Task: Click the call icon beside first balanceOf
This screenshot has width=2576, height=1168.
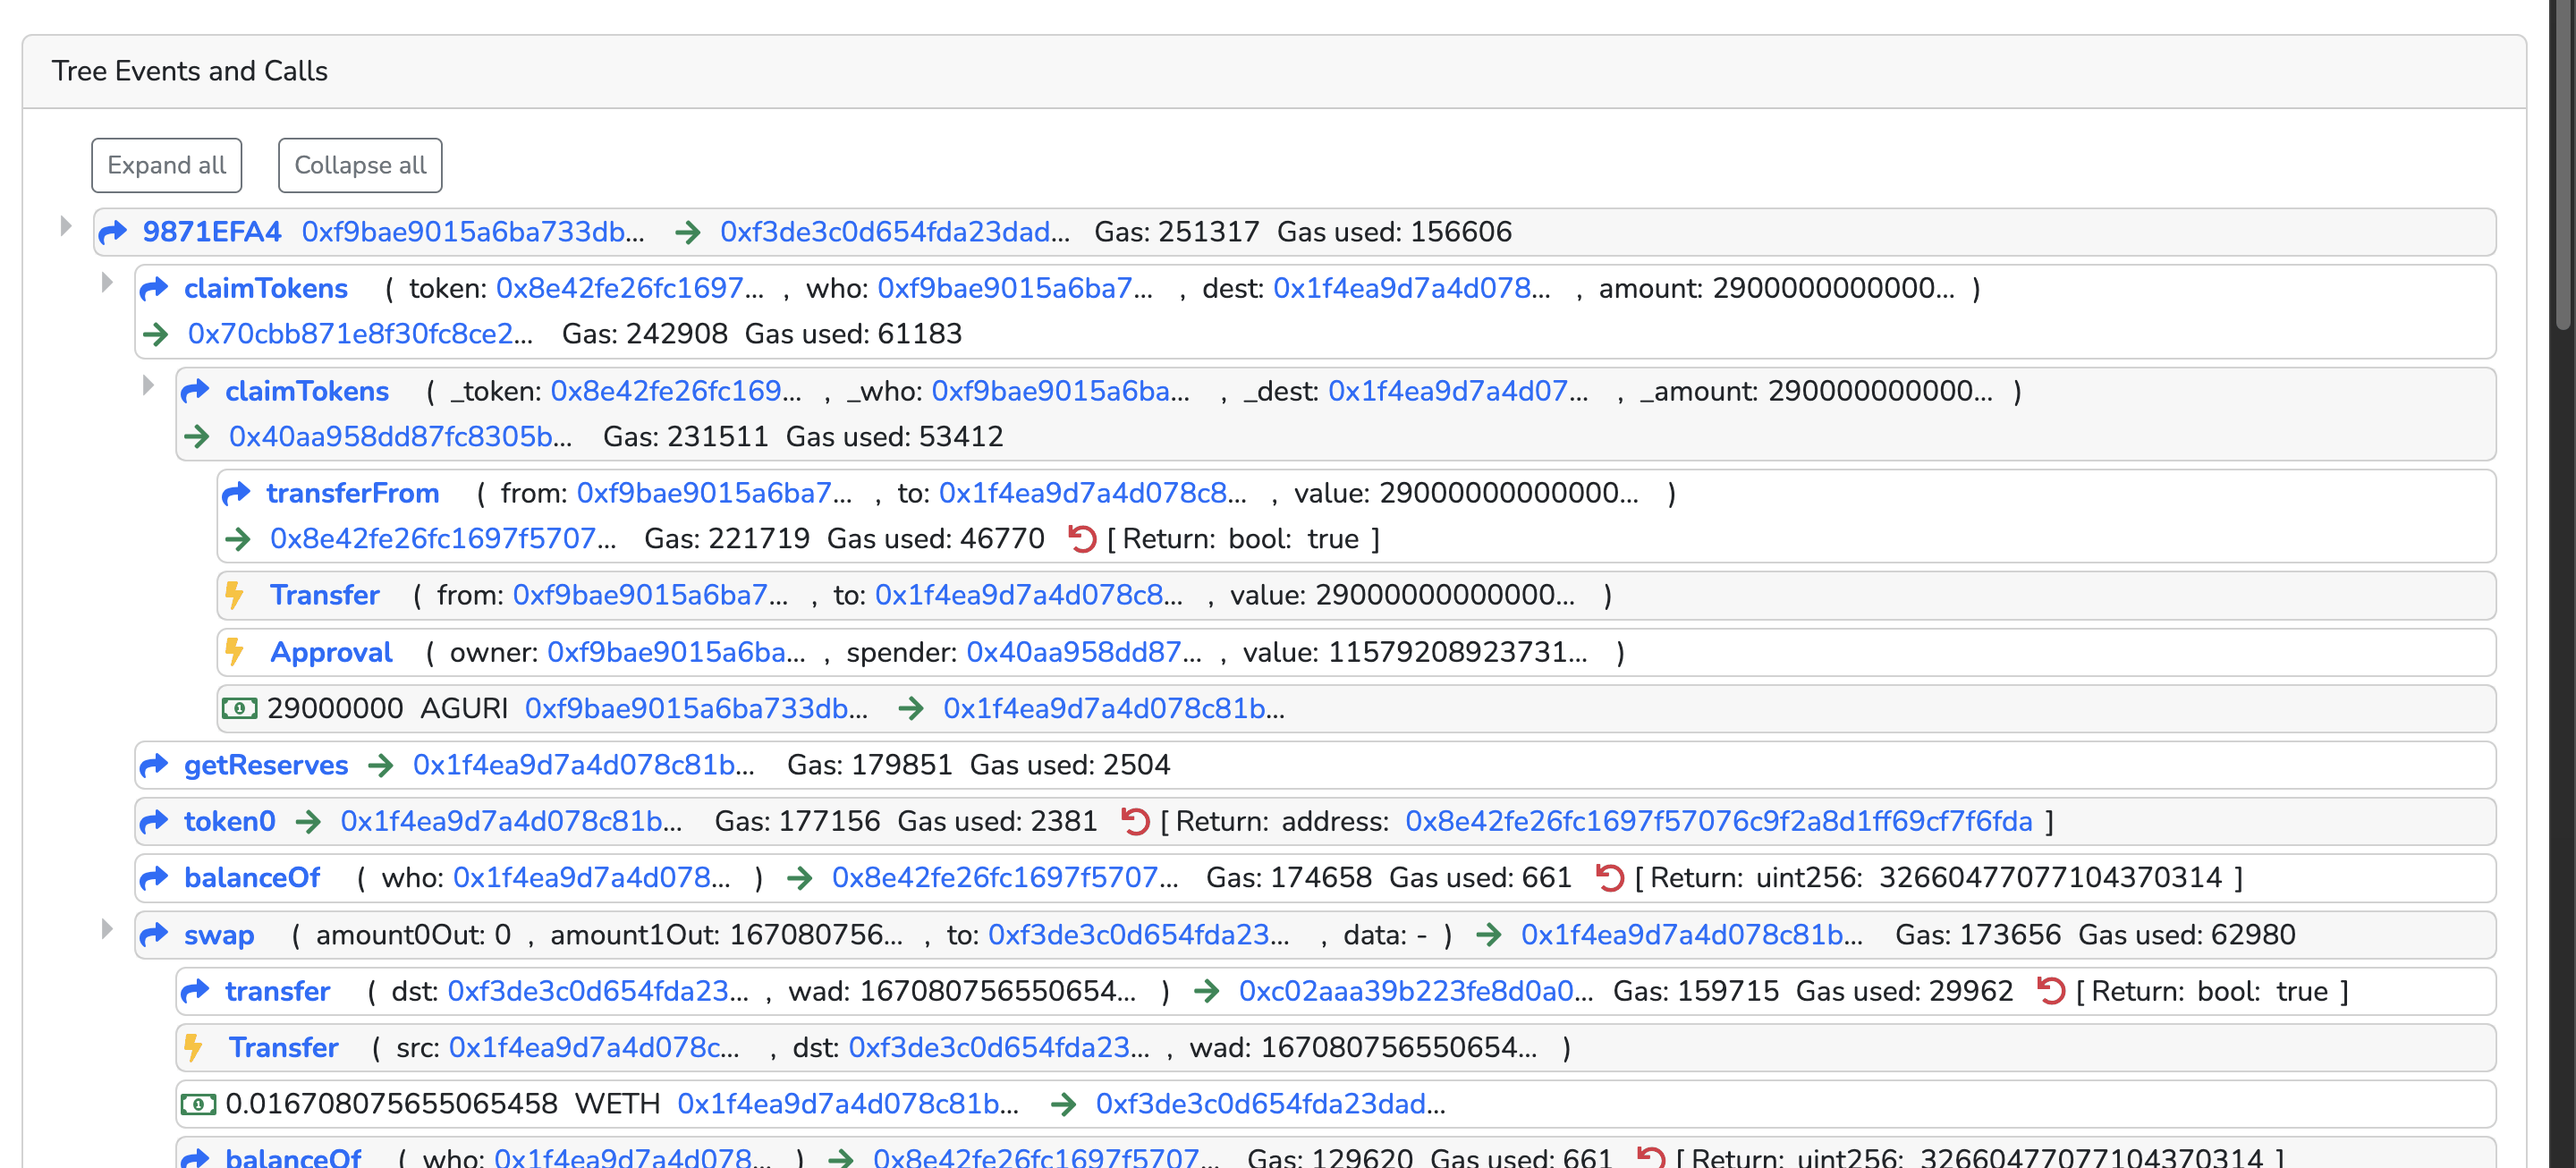Action: (154, 878)
